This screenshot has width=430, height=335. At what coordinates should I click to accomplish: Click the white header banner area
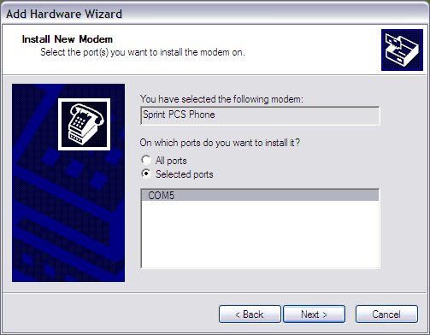tap(191, 50)
